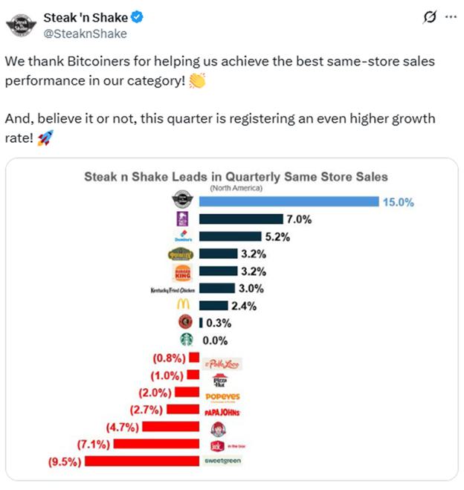Click the Burger King logo
This screenshot has width=464, height=490.
(182, 271)
